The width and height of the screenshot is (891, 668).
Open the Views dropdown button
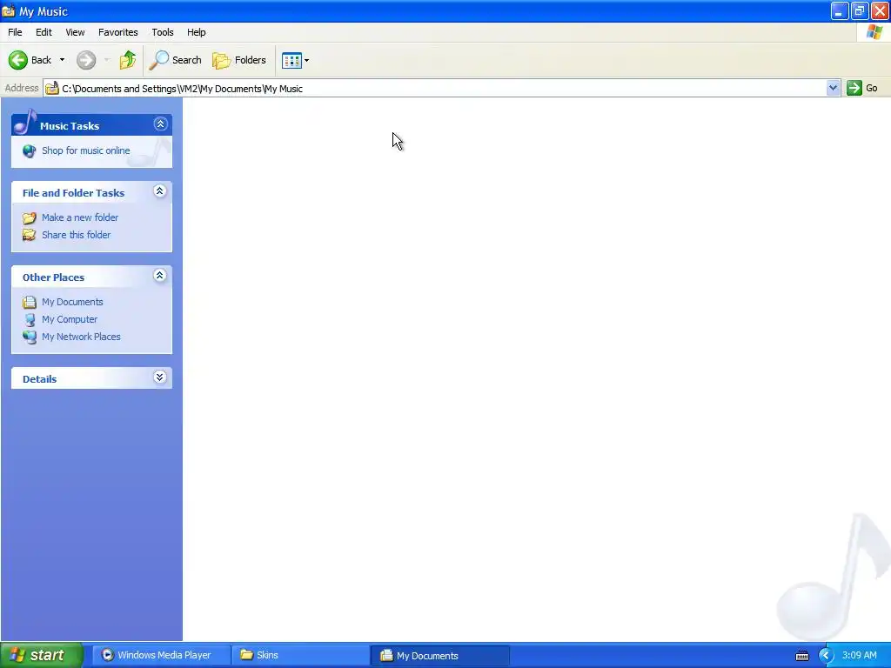pos(296,60)
